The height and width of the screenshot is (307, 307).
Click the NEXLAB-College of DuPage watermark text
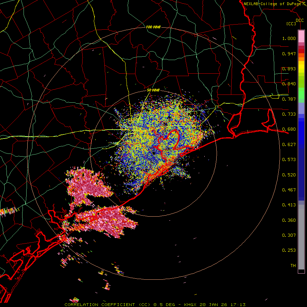[273, 4]
